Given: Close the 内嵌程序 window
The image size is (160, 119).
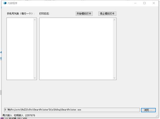Looking at the screenshot, I should tap(154, 3).
